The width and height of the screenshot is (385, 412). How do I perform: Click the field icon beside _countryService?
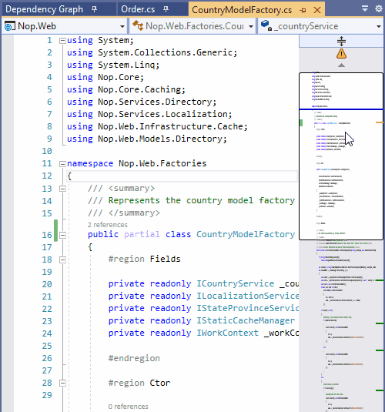266,25
